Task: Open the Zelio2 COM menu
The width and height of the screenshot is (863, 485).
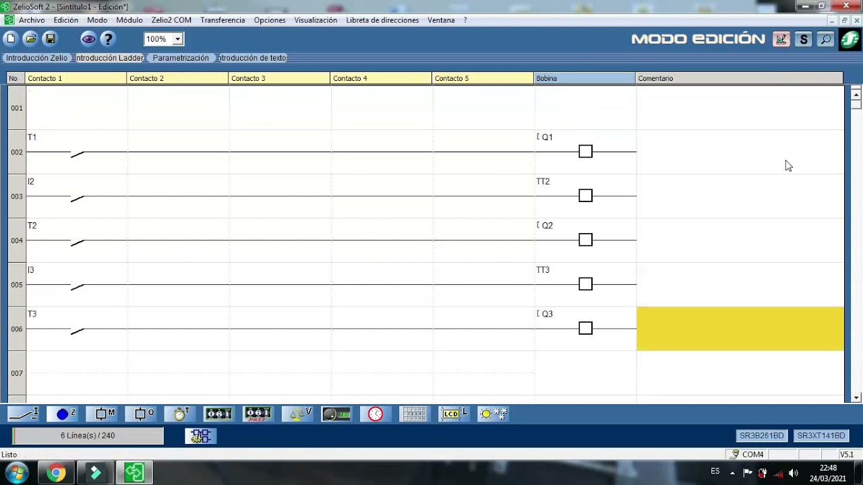Action: 171,20
